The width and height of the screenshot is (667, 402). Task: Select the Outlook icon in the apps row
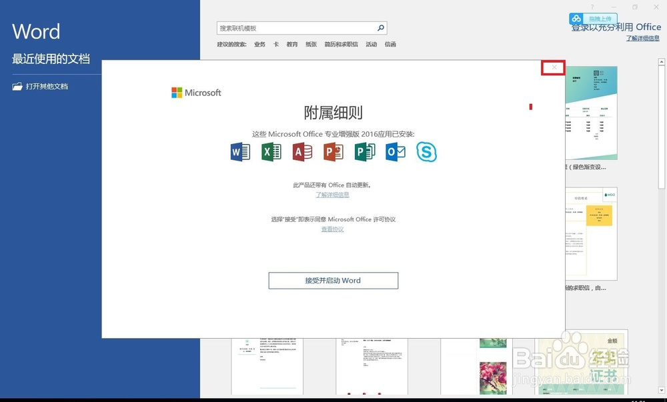(395, 151)
